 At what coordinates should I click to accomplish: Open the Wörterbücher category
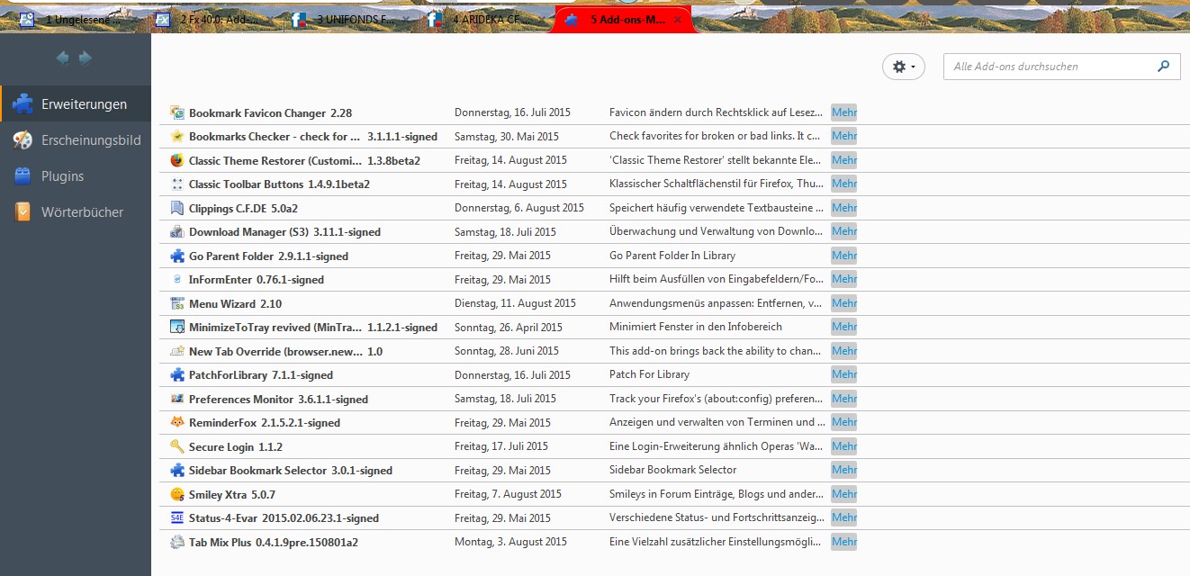tap(76, 212)
